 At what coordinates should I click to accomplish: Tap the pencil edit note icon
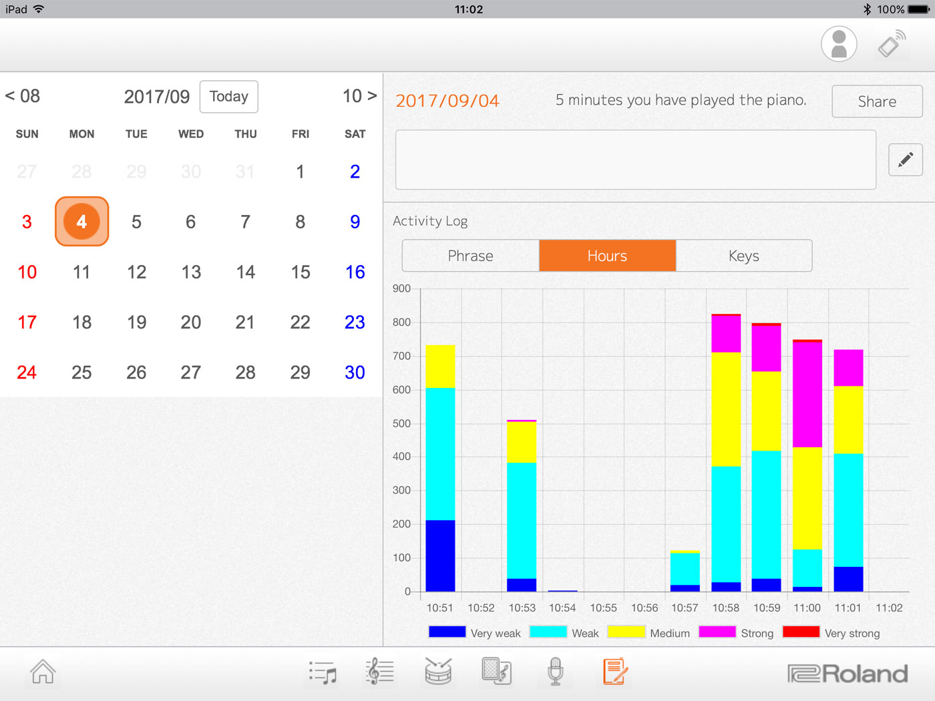[906, 160]
